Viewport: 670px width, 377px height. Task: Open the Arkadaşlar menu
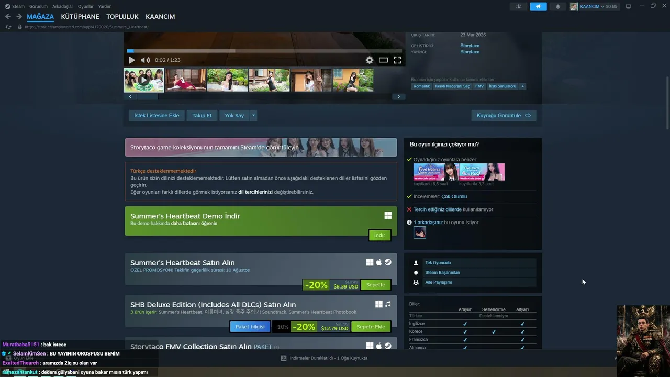coord(63,6)
